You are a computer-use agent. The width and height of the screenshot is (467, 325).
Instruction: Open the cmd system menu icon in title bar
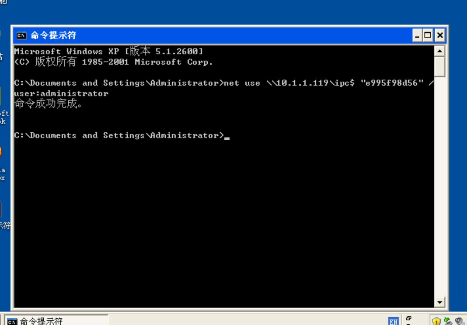[21, 35]
